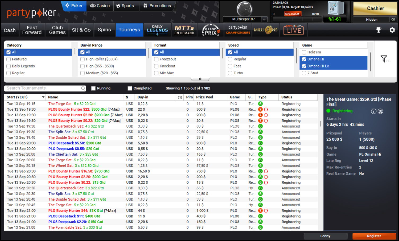The height and width of the screenshot is (241, 399).
Task: Open the settings gear icon
Action: (392, 30)
